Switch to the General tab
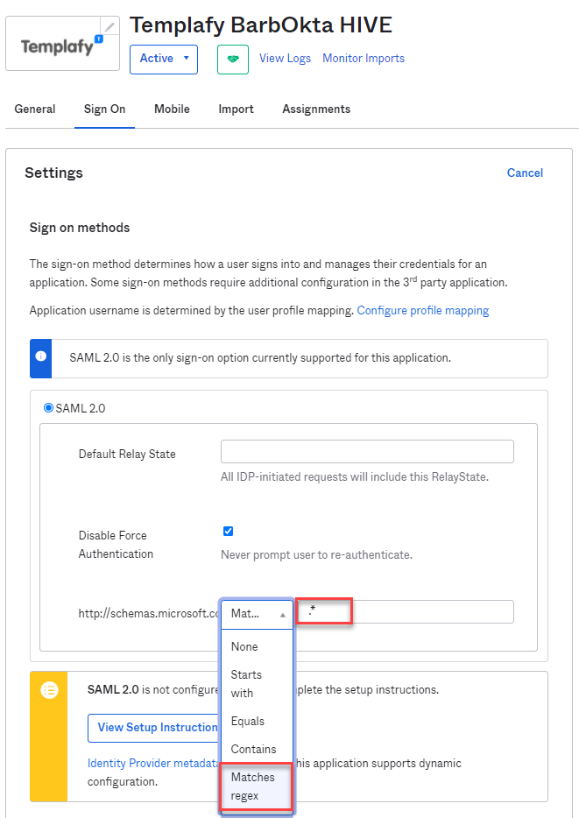This screenshot has height=818, width=579. tap(35, 109)
